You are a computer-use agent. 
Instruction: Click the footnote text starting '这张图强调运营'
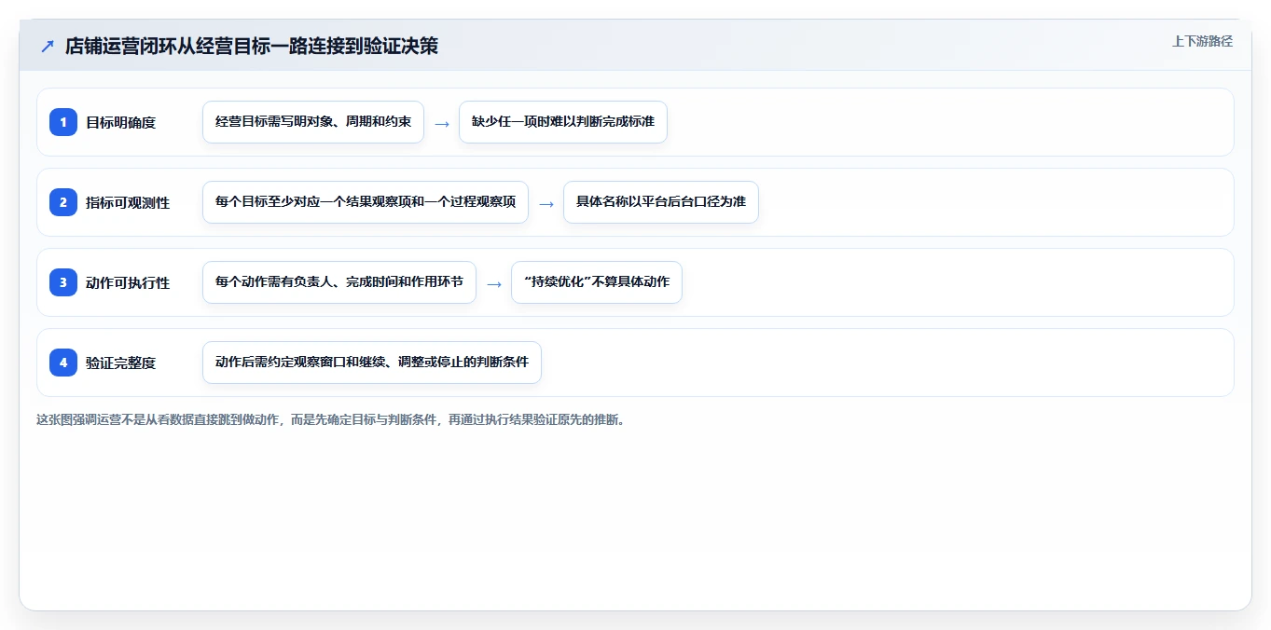[x=330, y=419]
